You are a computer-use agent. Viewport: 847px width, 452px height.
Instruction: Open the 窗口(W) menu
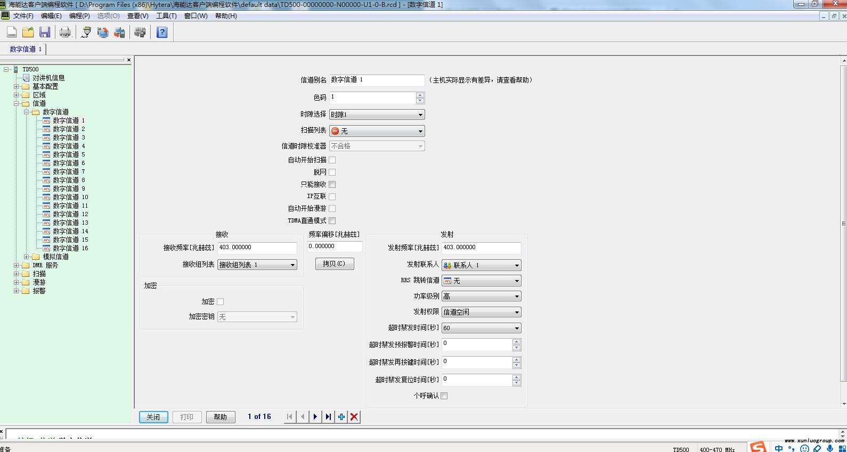click(x=196, y=16)
